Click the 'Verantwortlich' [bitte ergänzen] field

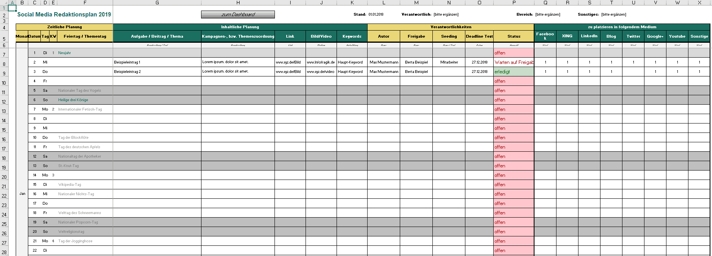pos(446,15)
